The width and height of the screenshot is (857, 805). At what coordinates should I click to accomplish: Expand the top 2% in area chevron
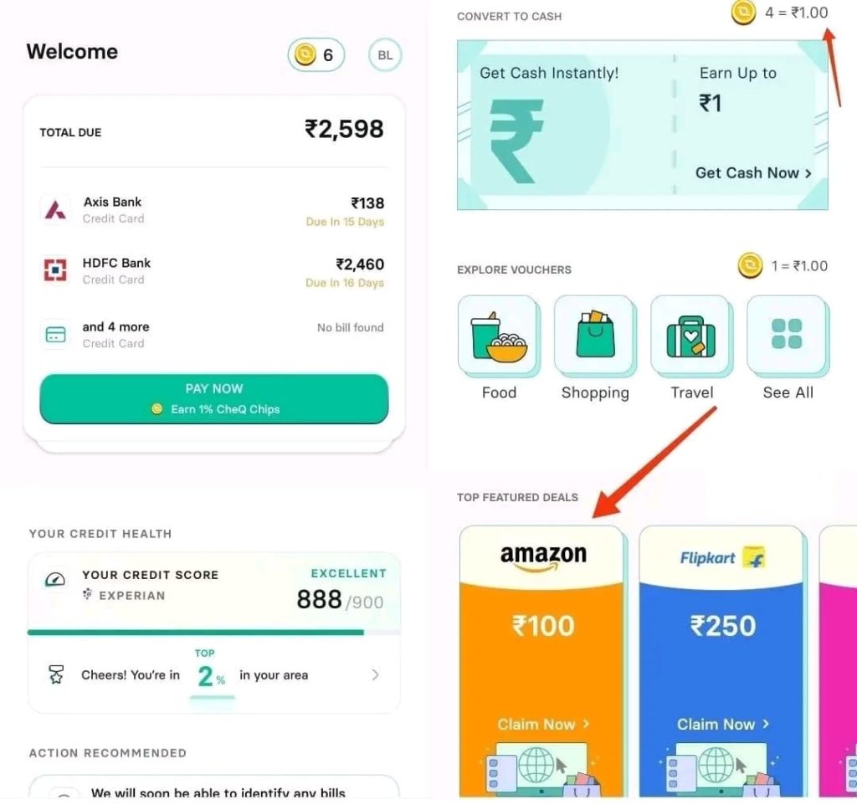[375, 675]
